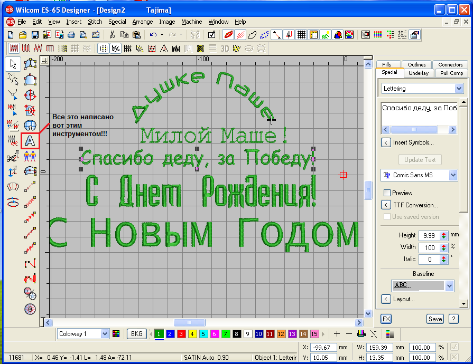
Task: Toggle the checkbox beside the W percentage field
Action: (454, 348)
